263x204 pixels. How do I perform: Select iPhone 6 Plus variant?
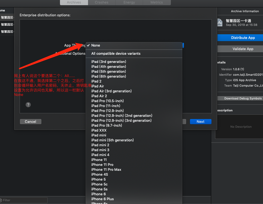(134, 199)
